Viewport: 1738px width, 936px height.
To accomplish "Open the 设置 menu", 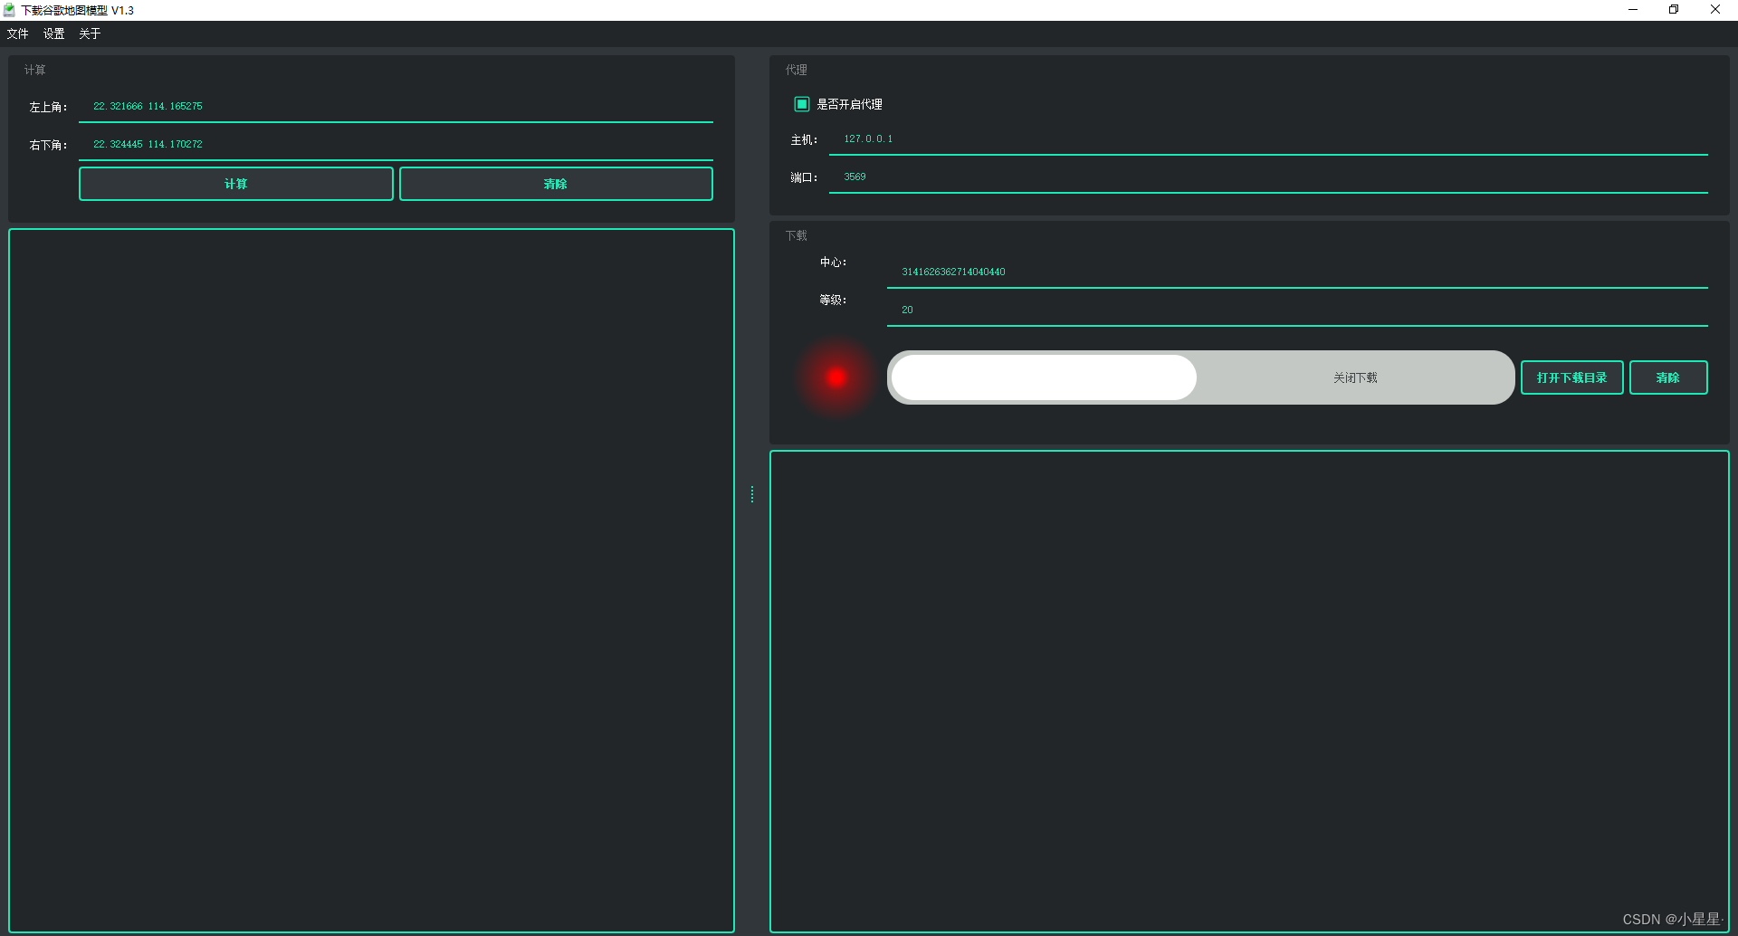I will (x=53, y=33).
